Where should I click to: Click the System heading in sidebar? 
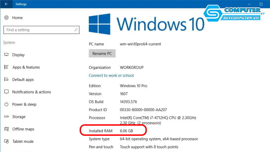[x=9, y=43]
